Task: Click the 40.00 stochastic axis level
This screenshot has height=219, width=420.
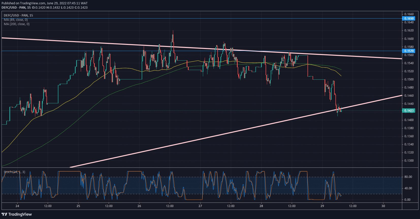Action: 408,188
